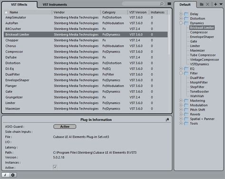The image size is (225, 179).
Task: Select VSTDynamics in the collection tree
Action: (199, 64)
